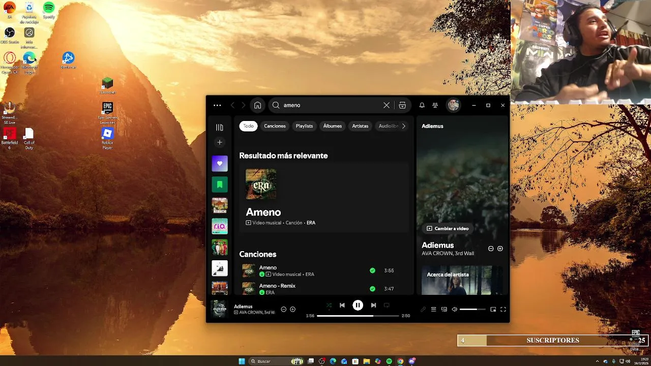Open Spotify notifications bell

[422, 105]
